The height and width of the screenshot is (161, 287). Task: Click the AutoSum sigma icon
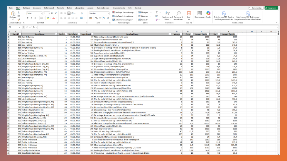(157, 13)
